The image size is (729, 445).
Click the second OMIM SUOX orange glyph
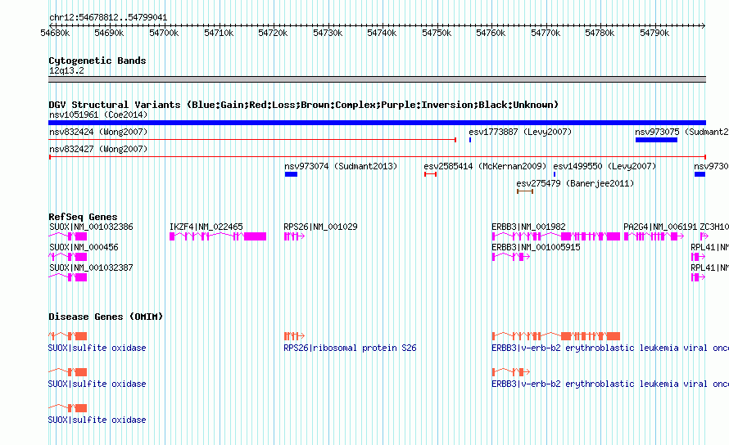67,372
